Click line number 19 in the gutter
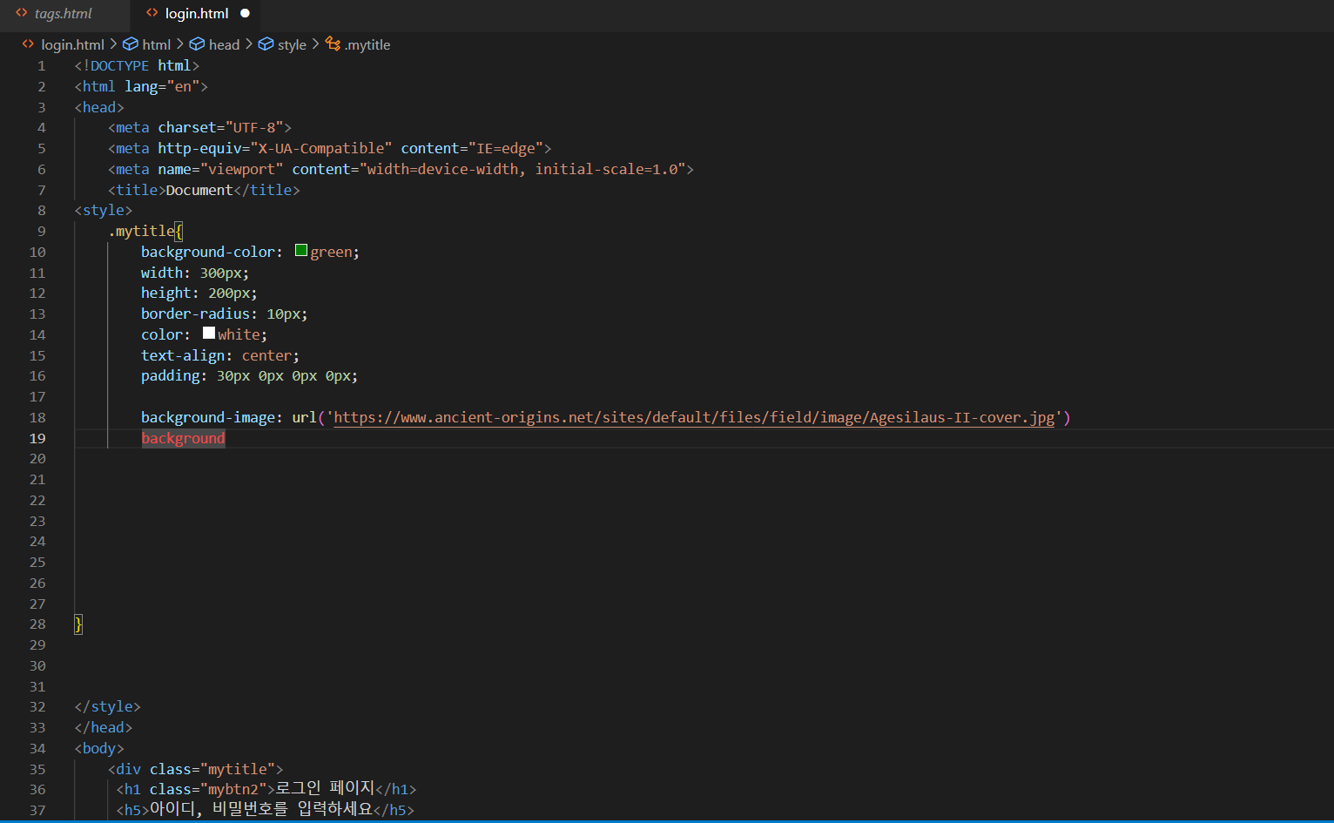1334x823 pixels. pos(37,438)
